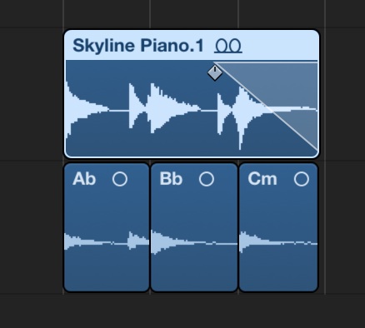Click the Ab region name label

pos(84,179)
